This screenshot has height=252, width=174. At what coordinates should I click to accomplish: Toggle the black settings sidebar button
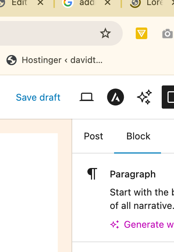pyautogui.click(x=168, y=97)
